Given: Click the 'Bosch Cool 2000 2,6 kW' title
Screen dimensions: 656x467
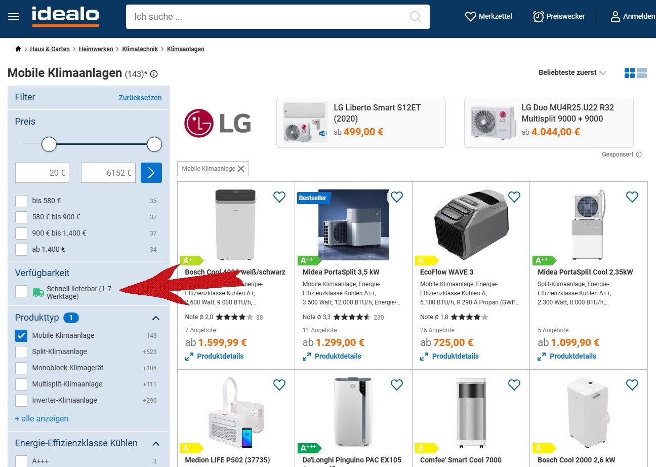Looking at the screenshot, I should 577,460.
